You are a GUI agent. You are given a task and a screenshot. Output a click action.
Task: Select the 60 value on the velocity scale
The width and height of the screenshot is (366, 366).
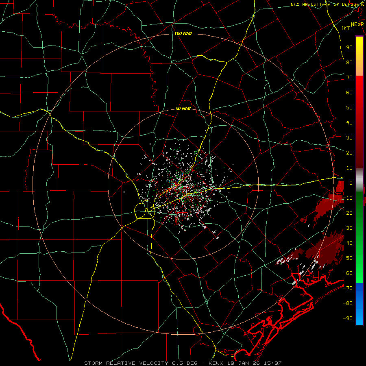pos(349,92)
